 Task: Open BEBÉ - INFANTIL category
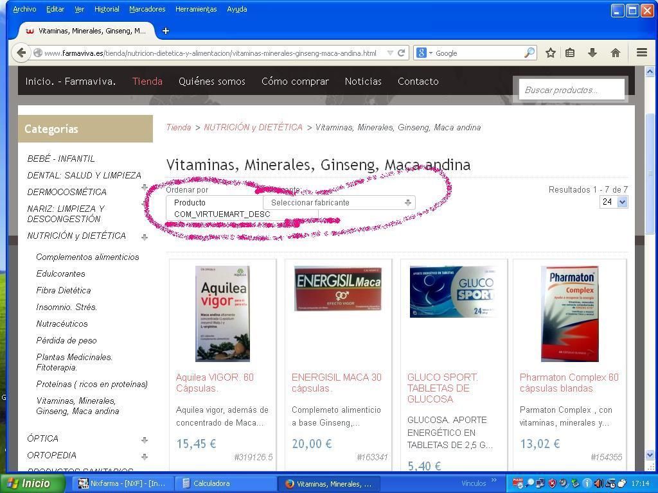click(x=61, y=159)
